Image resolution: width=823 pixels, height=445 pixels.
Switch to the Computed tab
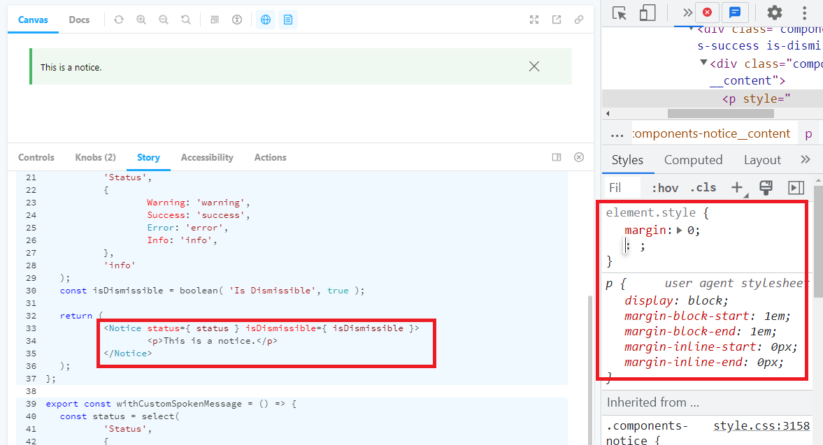[x=693, y=159]
